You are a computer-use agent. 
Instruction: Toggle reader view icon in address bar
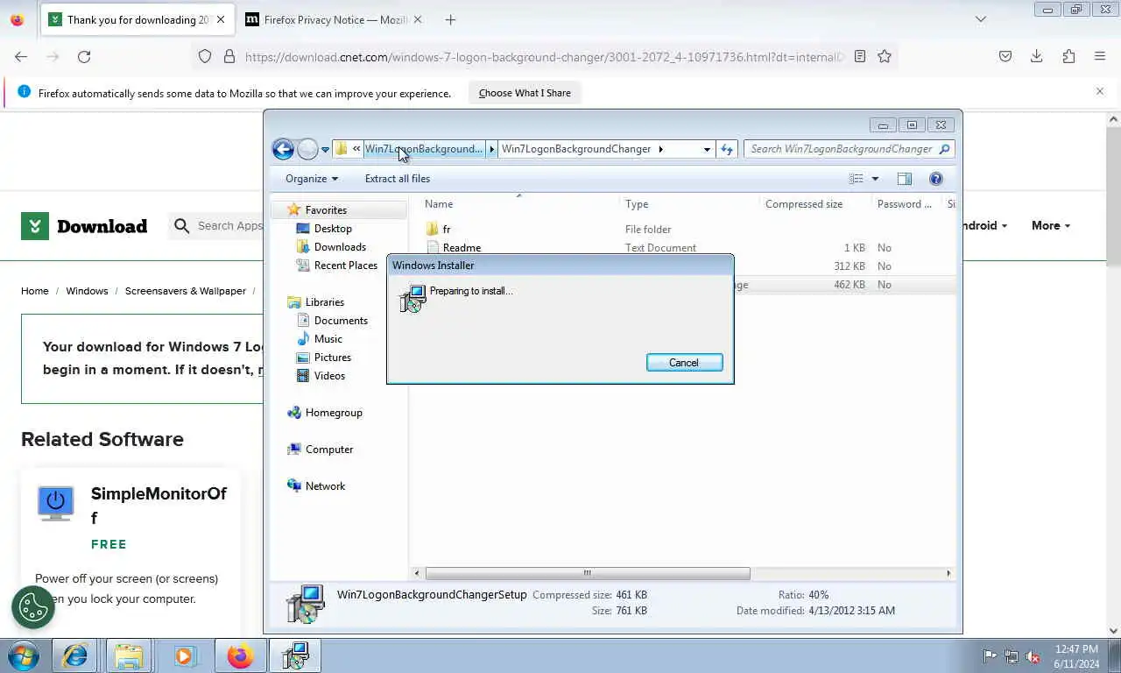tap(860, 56)
